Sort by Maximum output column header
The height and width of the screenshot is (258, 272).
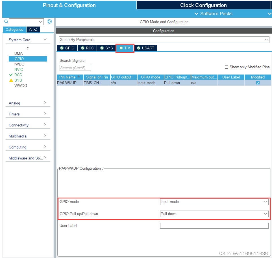204,77
